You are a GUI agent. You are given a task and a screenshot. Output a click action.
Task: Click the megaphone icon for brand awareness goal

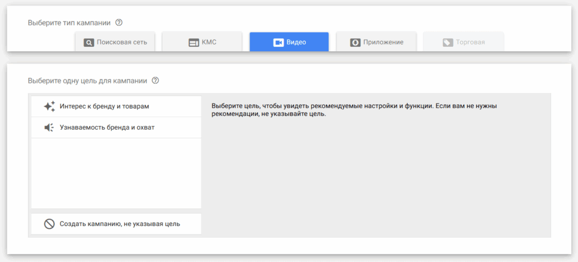50,128
